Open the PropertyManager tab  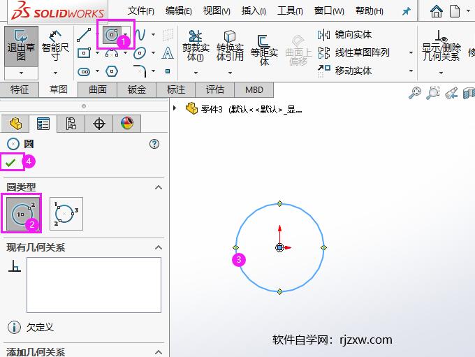click(43, 124)
